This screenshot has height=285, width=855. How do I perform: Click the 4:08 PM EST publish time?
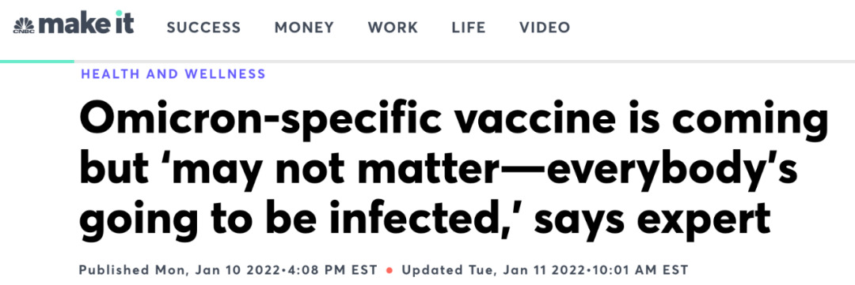click(347, 270)
